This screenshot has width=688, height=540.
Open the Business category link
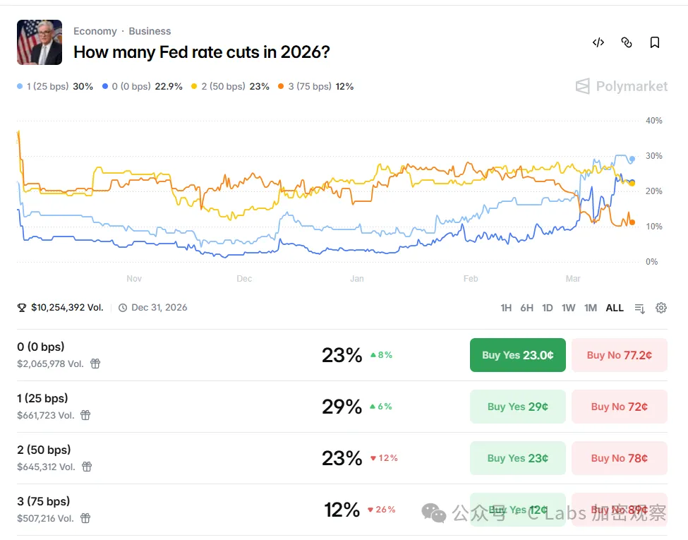150,31
